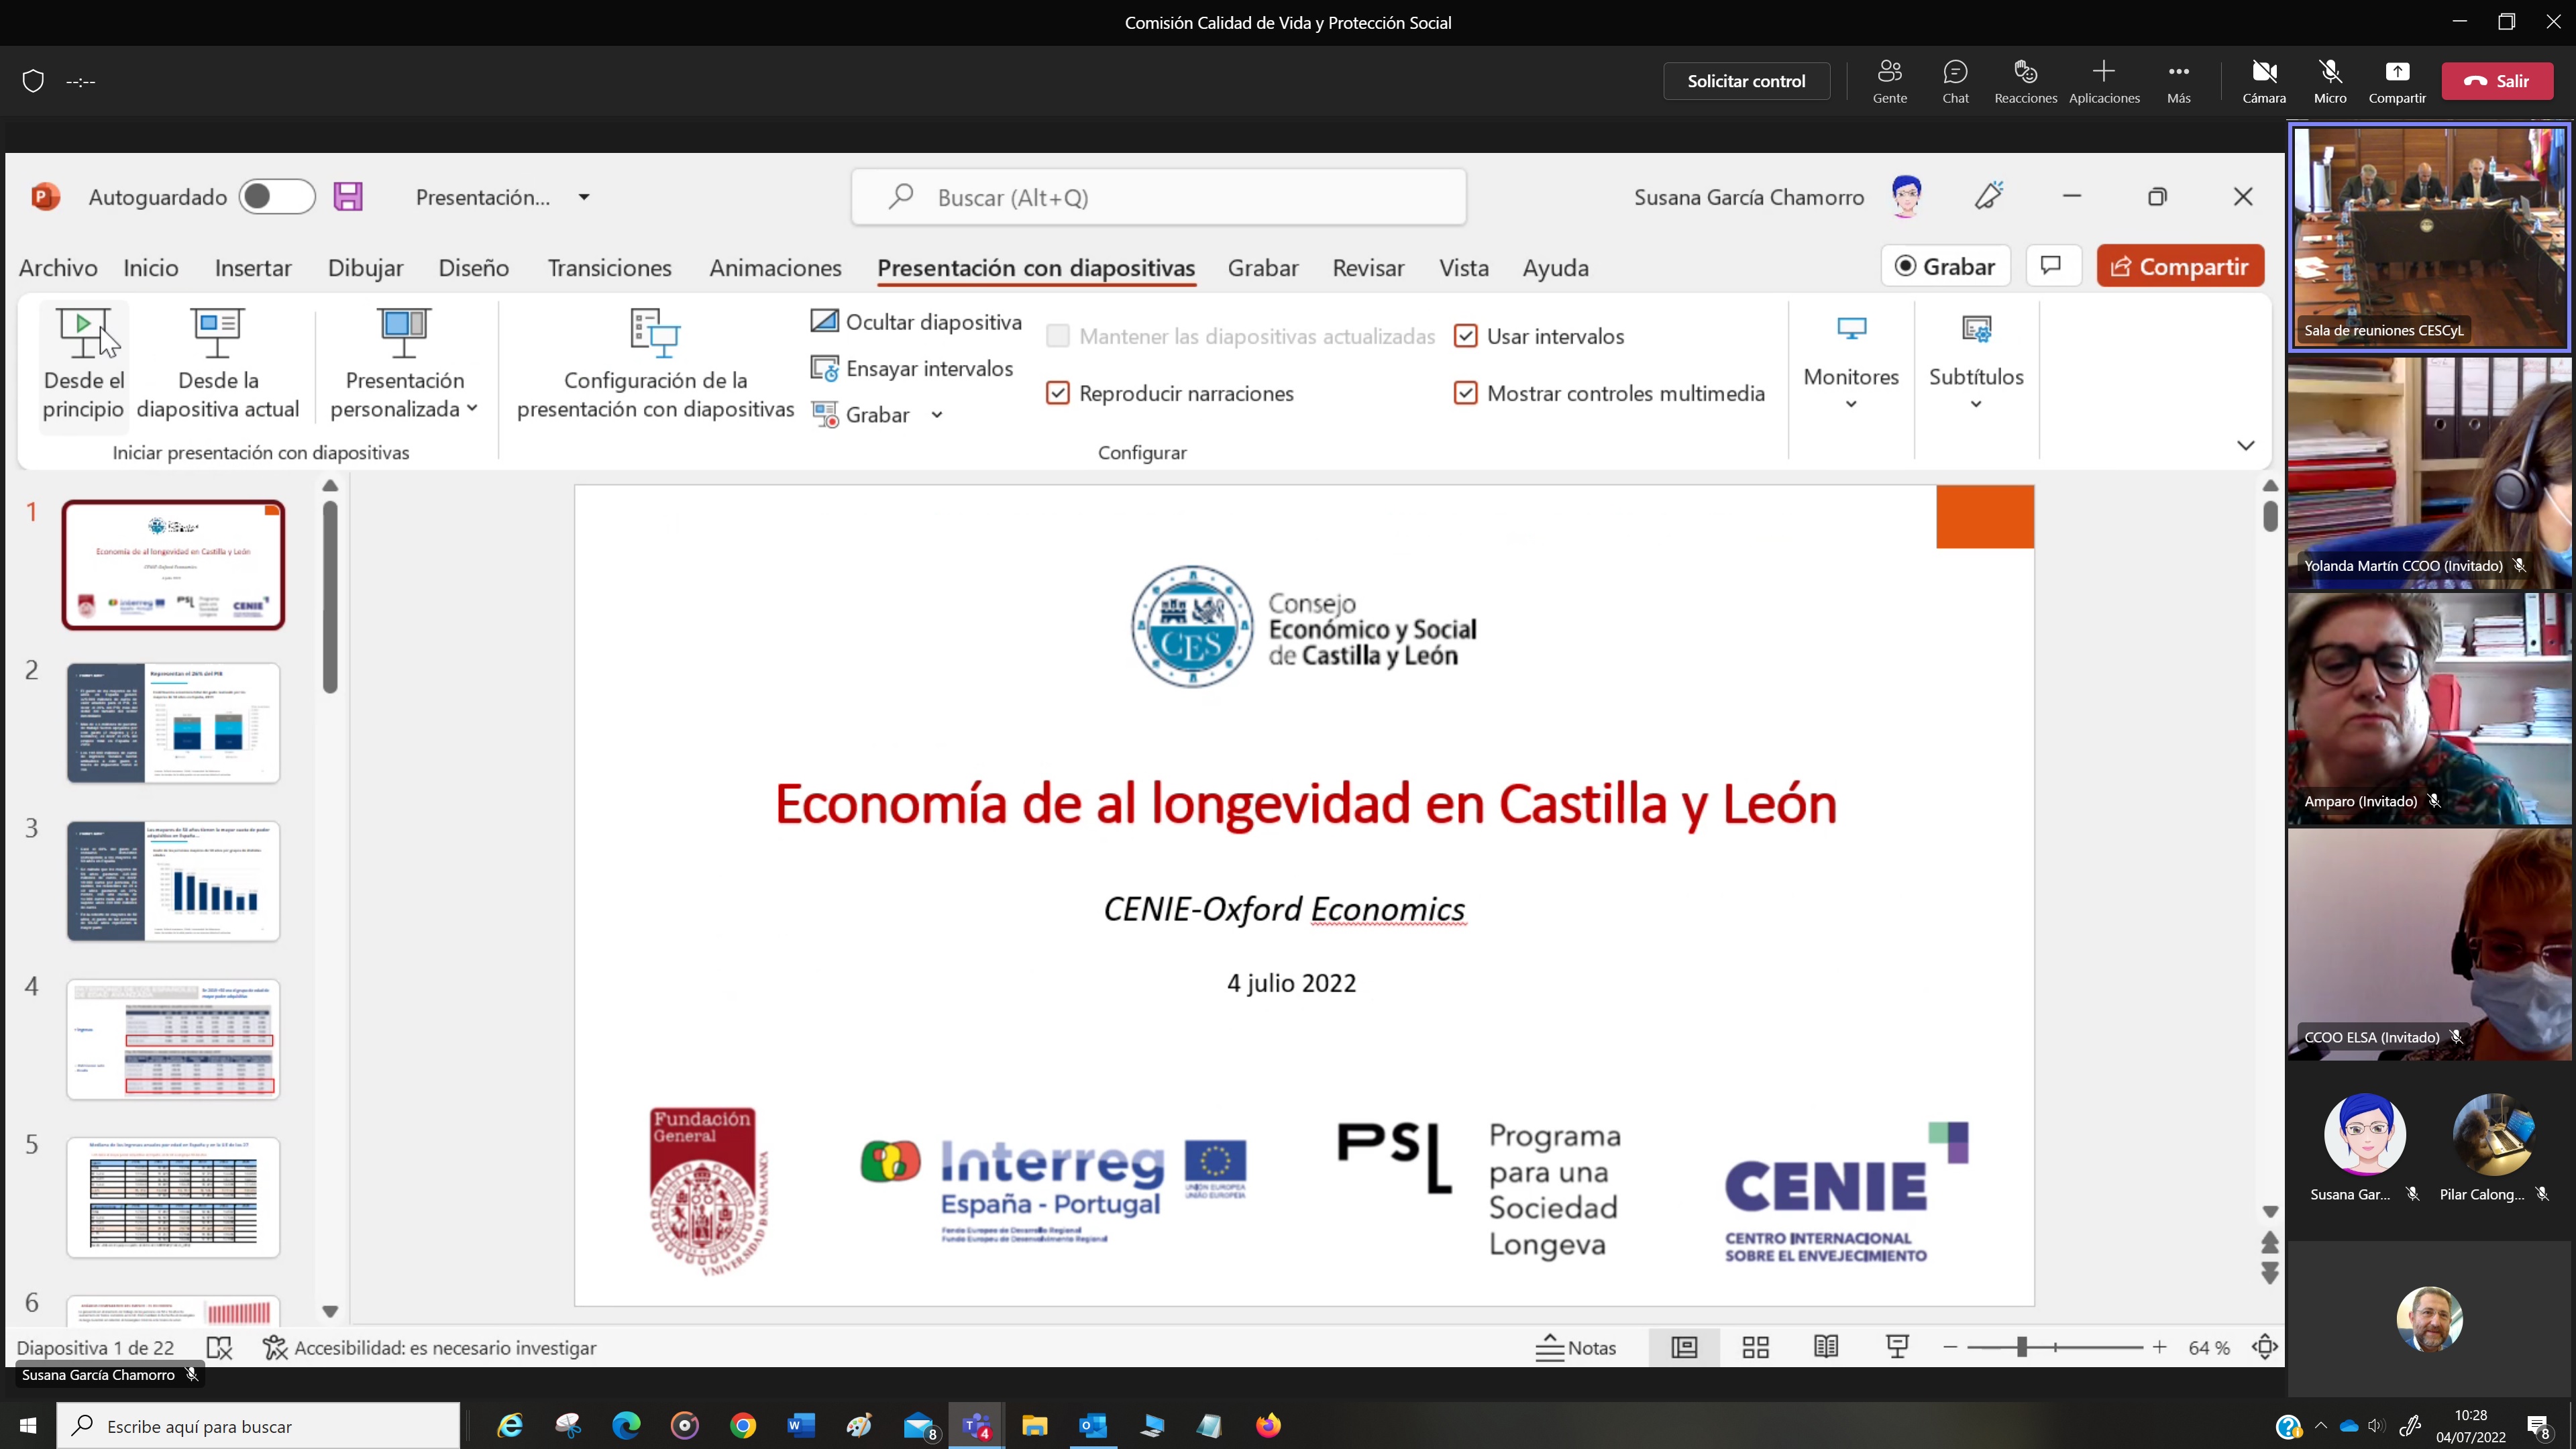Click the Salir leave call button

(x=2497, y=81)
